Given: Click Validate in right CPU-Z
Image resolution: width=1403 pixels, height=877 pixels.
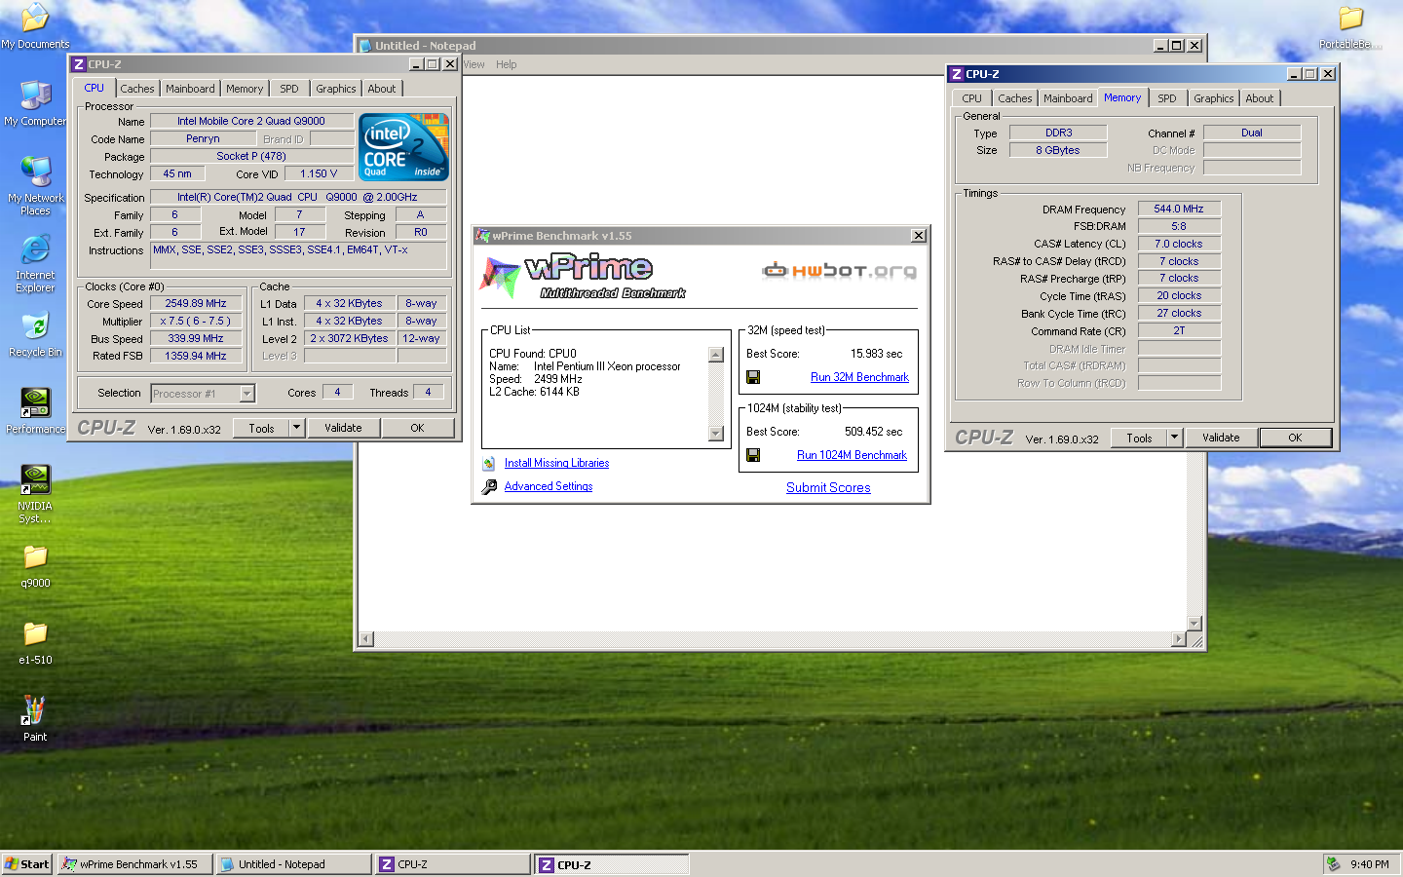Looking at the screenshot, I should tap(1221, 438).
